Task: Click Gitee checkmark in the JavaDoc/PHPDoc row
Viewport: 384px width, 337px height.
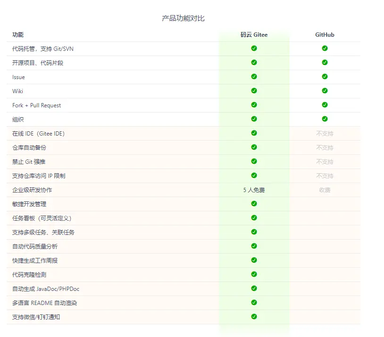Action: coord(254,289)
